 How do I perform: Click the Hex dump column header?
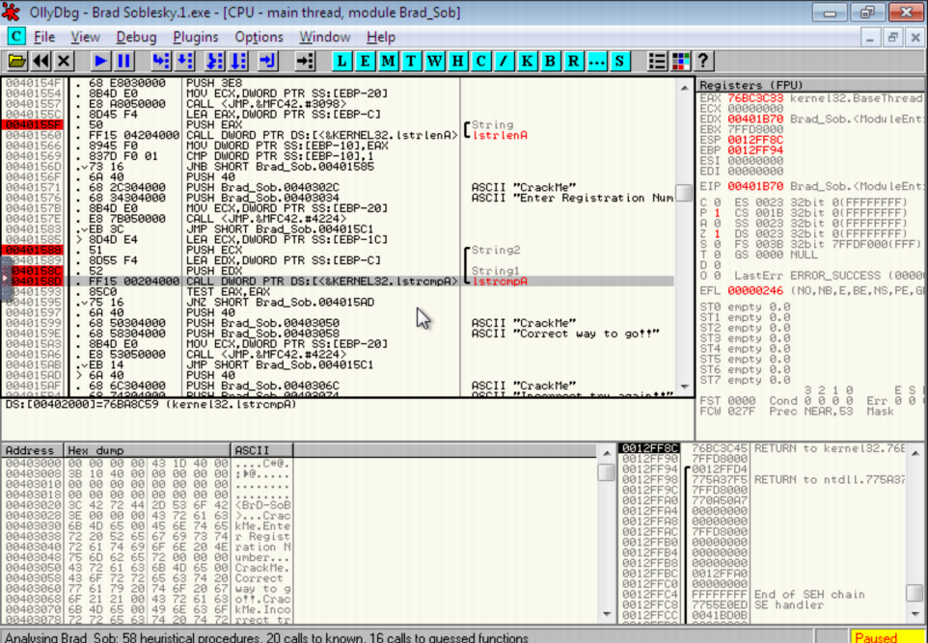(147, 451)
